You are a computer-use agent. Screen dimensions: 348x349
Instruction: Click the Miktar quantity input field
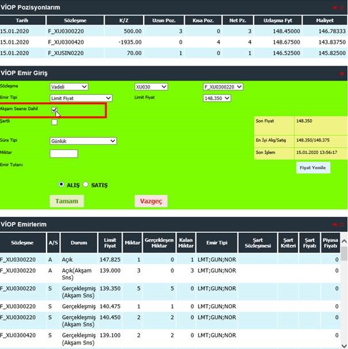coord(64,154)
